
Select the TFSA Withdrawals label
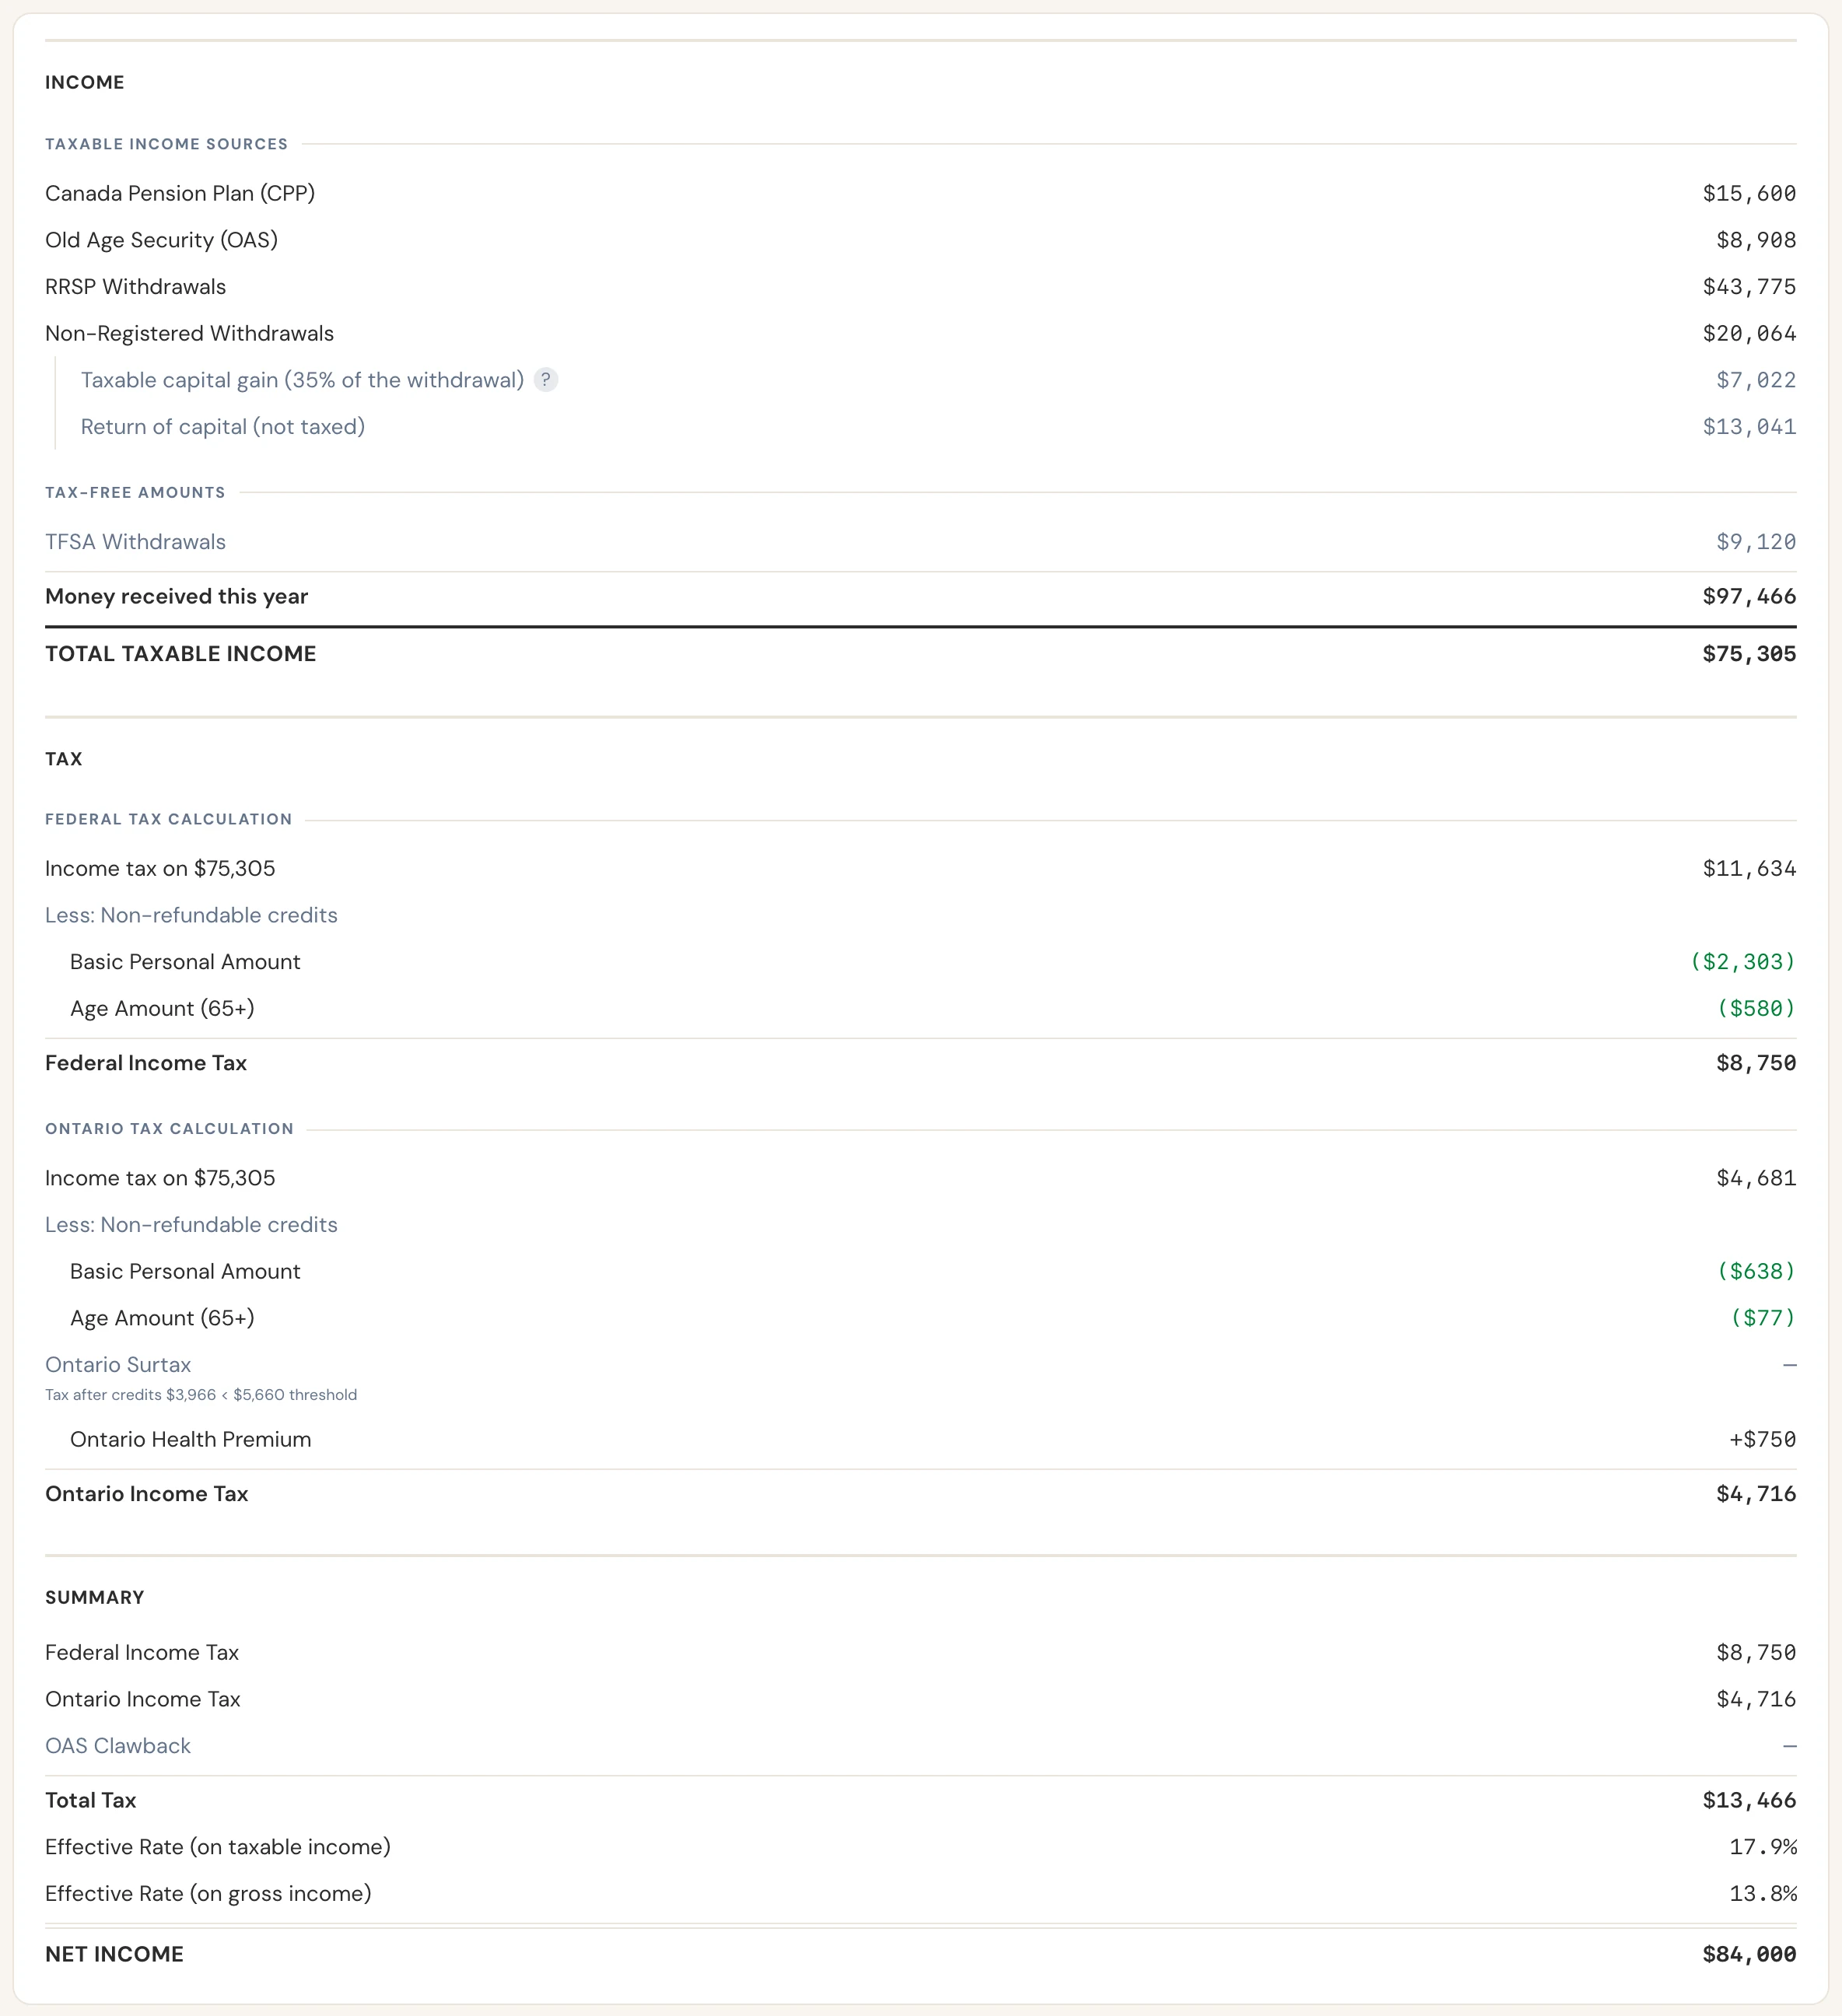(x=135, y=542)
